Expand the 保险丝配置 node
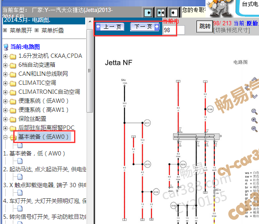259x224 pixels. (5, 119)
